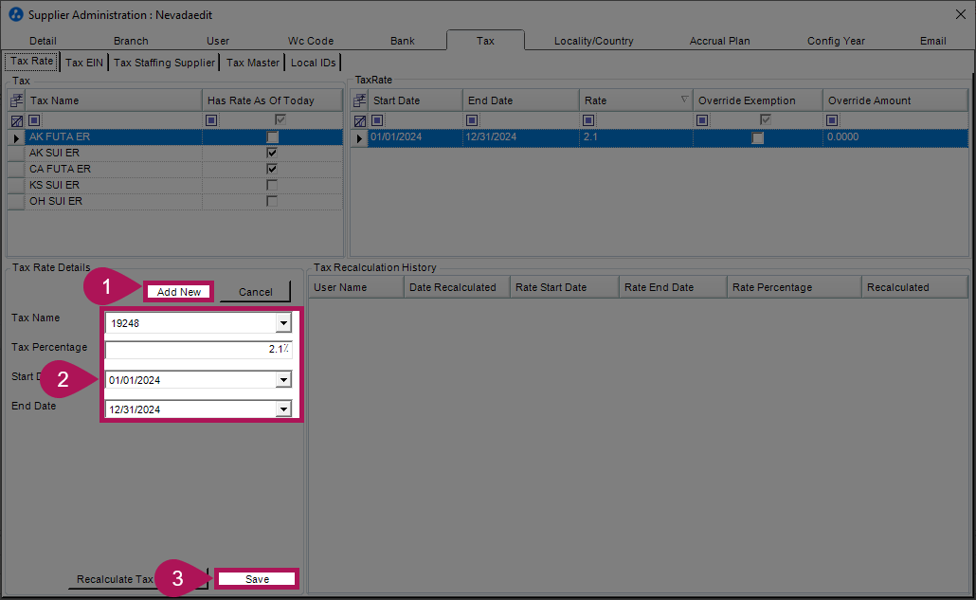Open filter operator icon under End Date column
Screen dimensions: 976x600
click(x=472, y=120)
